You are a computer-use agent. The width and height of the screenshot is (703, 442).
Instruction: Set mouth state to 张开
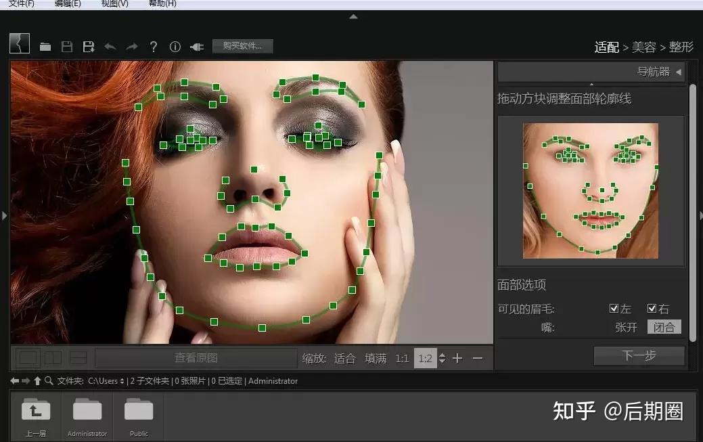coord(625,326)
